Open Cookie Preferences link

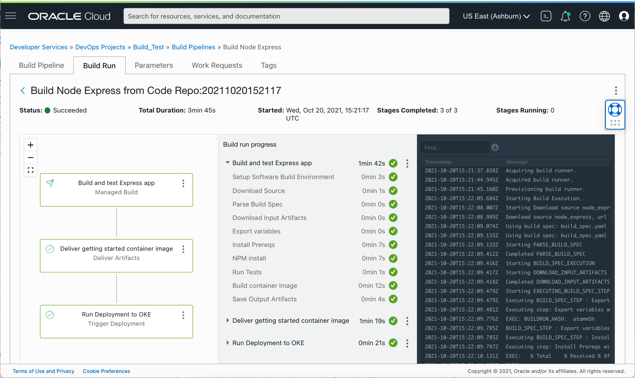pyautogui.click(x=106, y=371)
